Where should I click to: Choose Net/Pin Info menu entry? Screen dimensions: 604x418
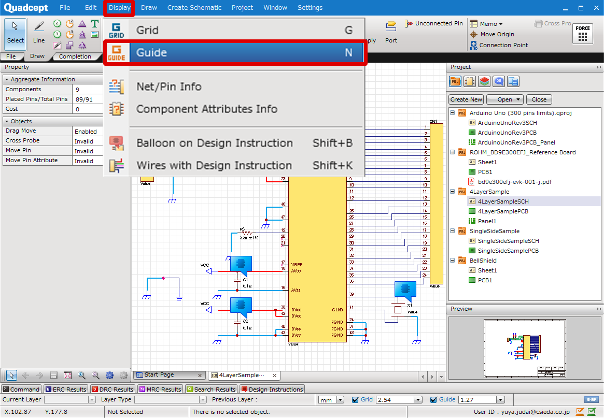(x=168, y=87)
